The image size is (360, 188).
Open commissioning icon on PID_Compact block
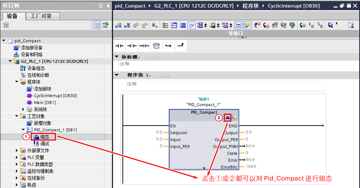click(x=234, y=118)
